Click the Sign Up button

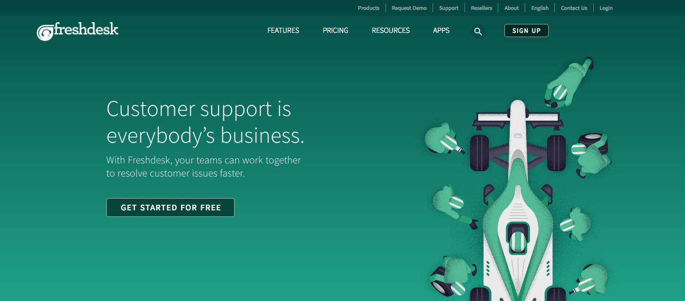[x=527, y=31]
